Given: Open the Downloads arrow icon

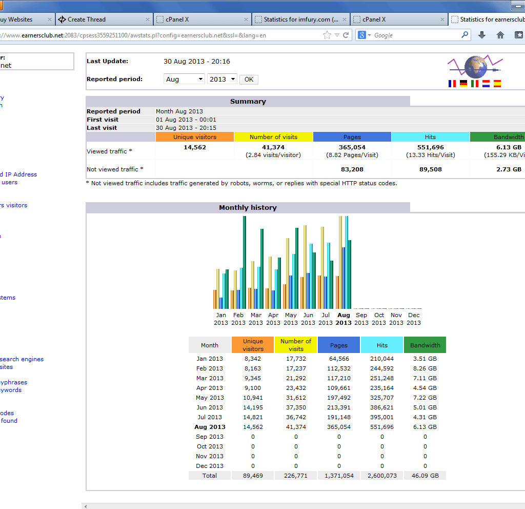Looking at the screenshot, I should (482, 35).
